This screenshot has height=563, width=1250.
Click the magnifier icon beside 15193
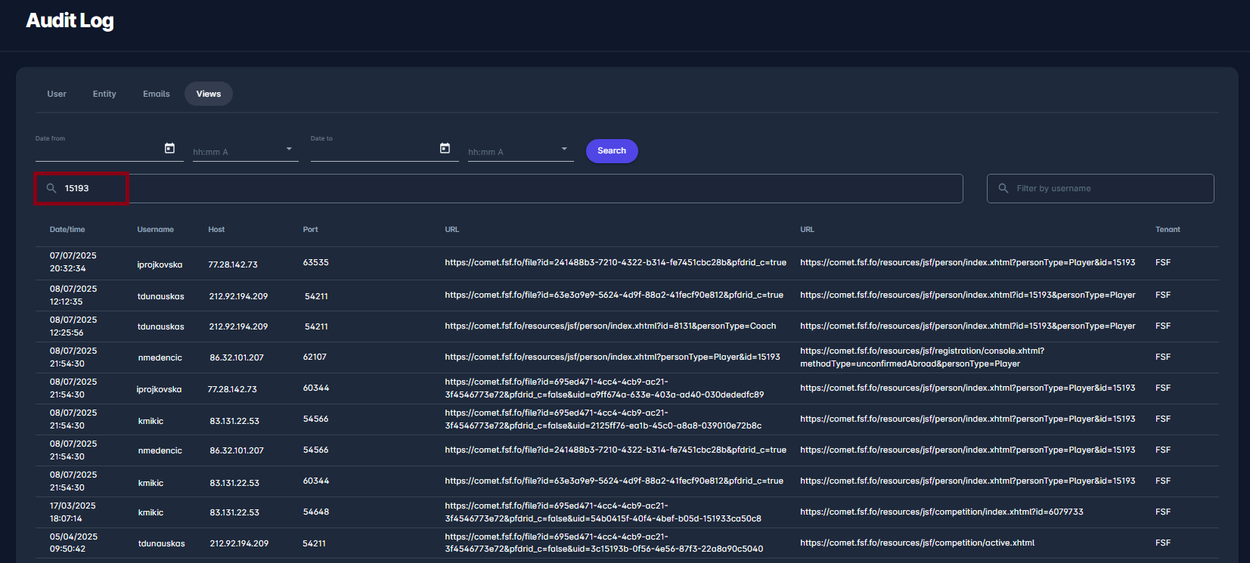click(x=51, y=188)
